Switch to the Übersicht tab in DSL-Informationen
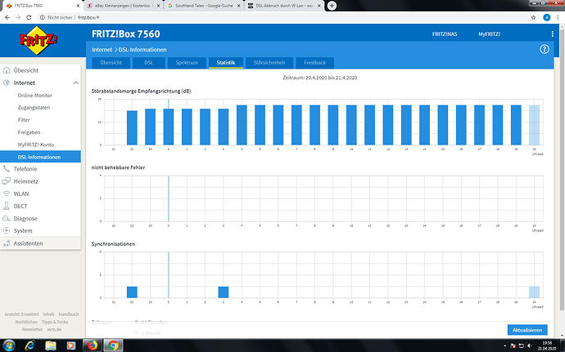 pyautogui.click(x=111, y=63)
